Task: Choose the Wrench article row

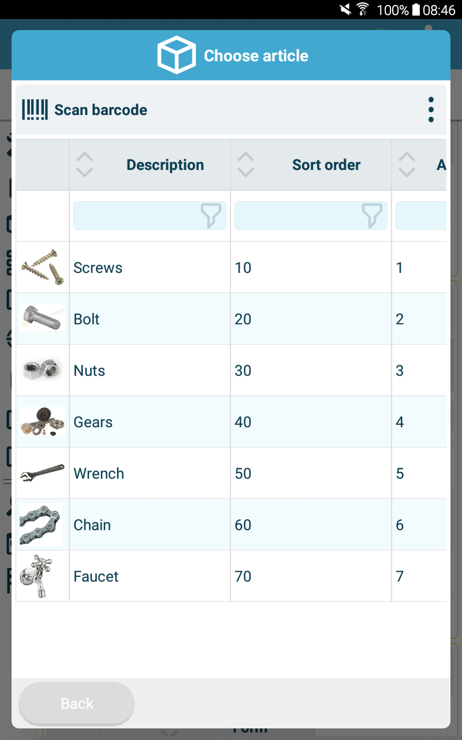Action: (231, 473)
